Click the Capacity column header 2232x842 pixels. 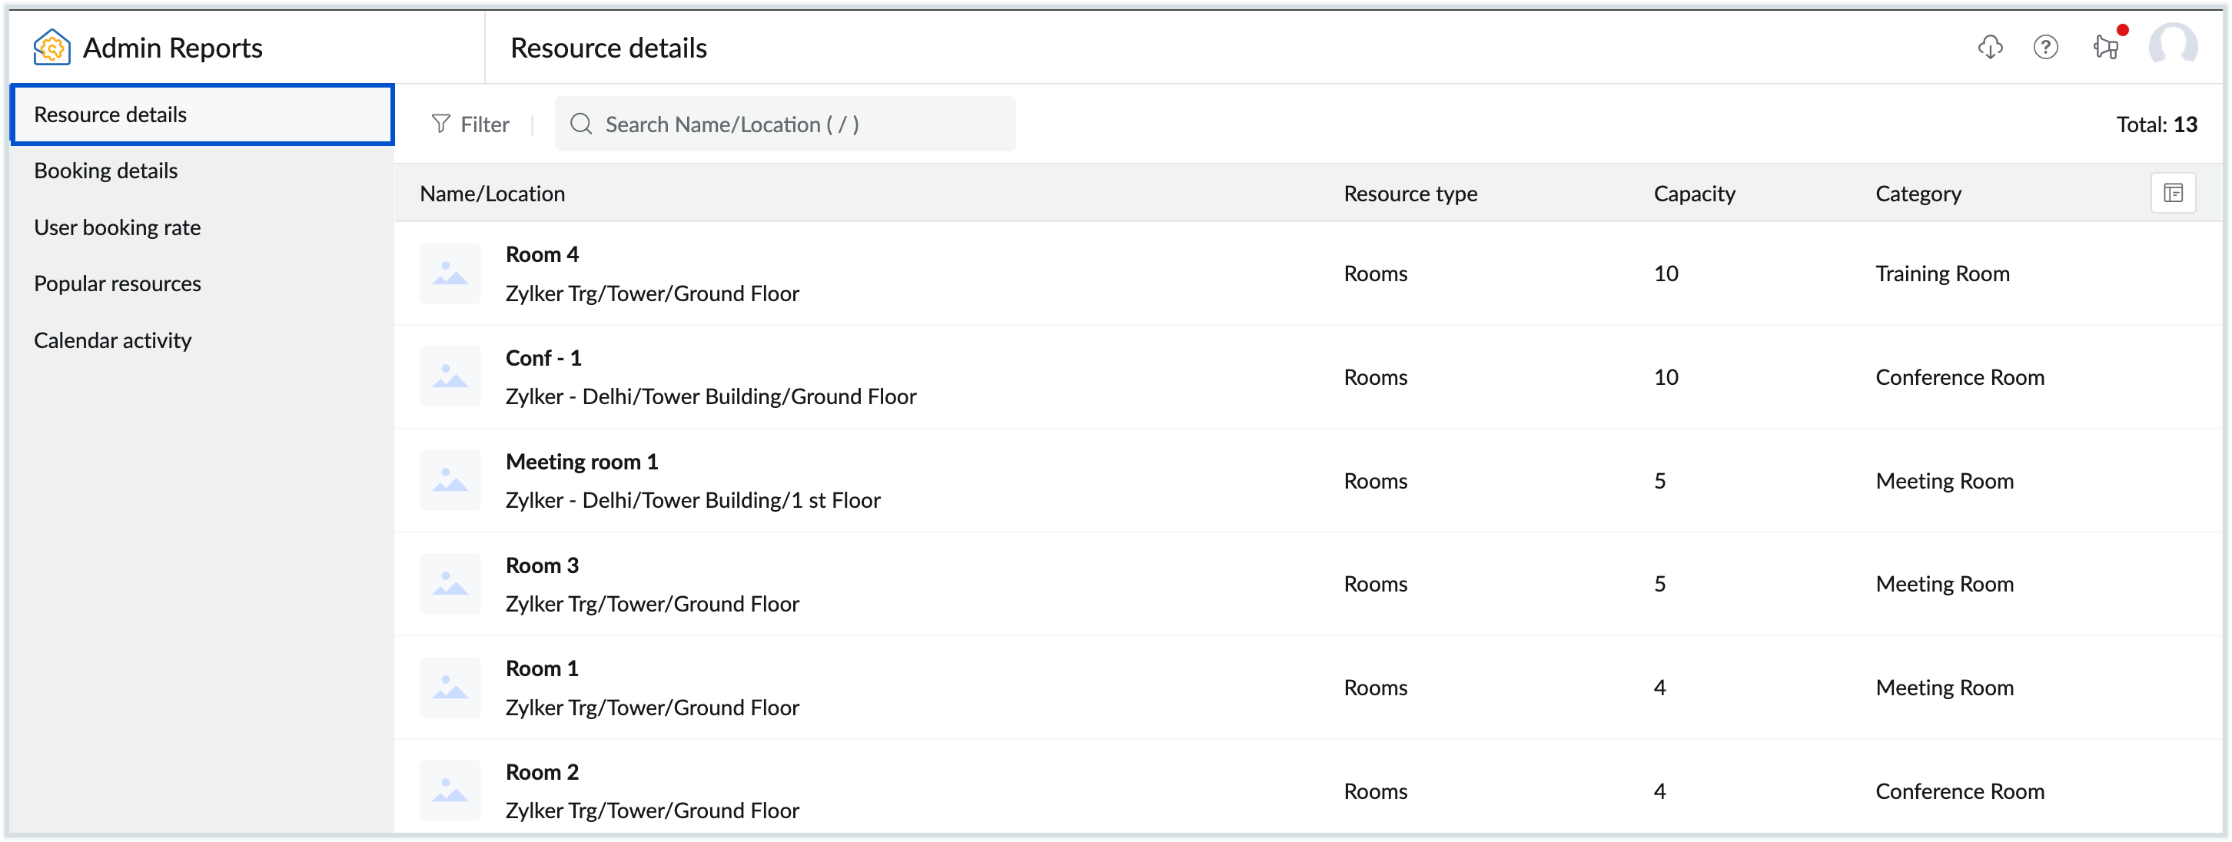click(x=1694, y=194)
